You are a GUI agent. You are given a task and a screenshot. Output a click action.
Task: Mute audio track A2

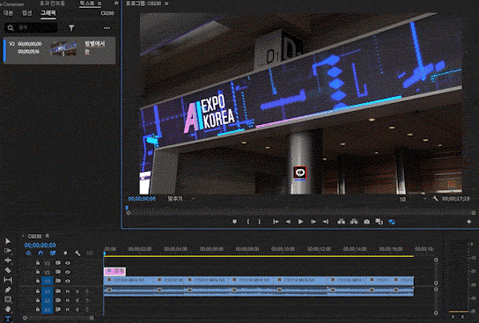click(x=68, y=300)
